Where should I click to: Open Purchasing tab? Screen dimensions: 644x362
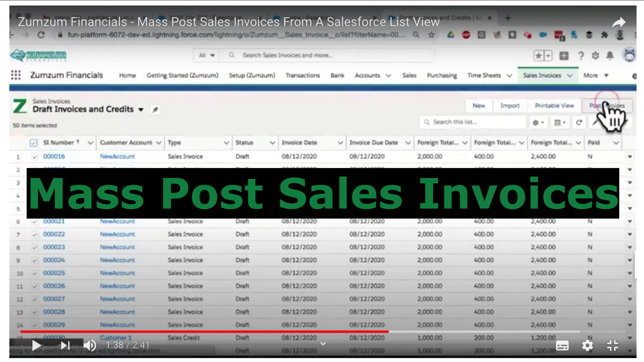pos(442,76)
